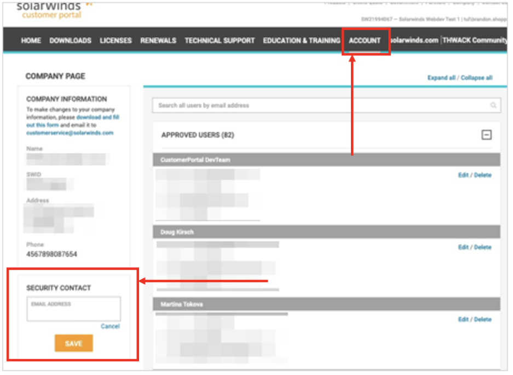Image resolution: width=513 pixels, height=375 pixels.
Task: Select the Martina Tokova user header
Action: coord(326,304)
